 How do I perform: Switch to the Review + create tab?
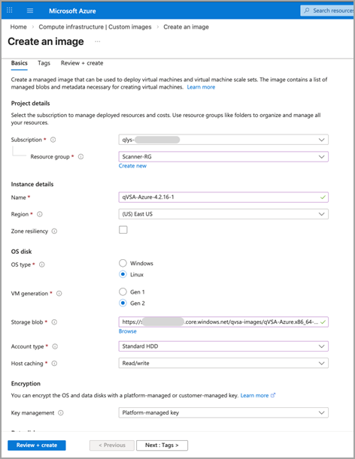pos(82,63)
